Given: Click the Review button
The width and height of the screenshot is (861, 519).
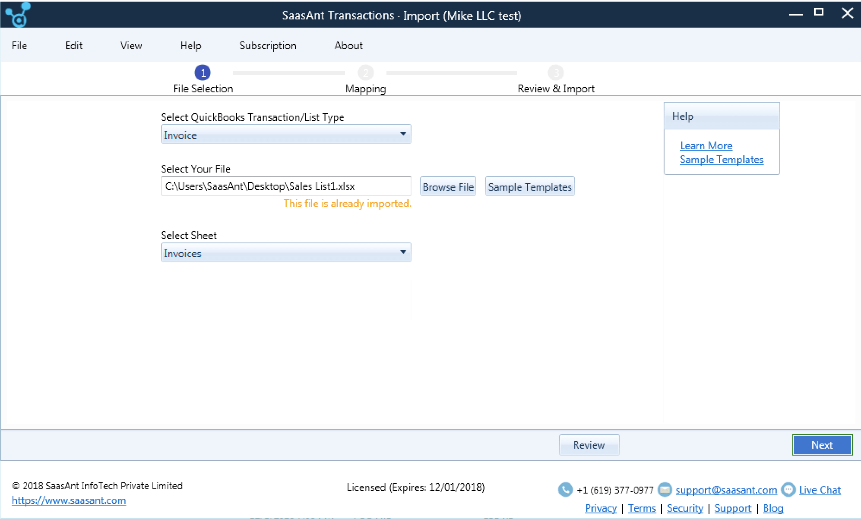Looking at the screenshot, I should point(589,445).
